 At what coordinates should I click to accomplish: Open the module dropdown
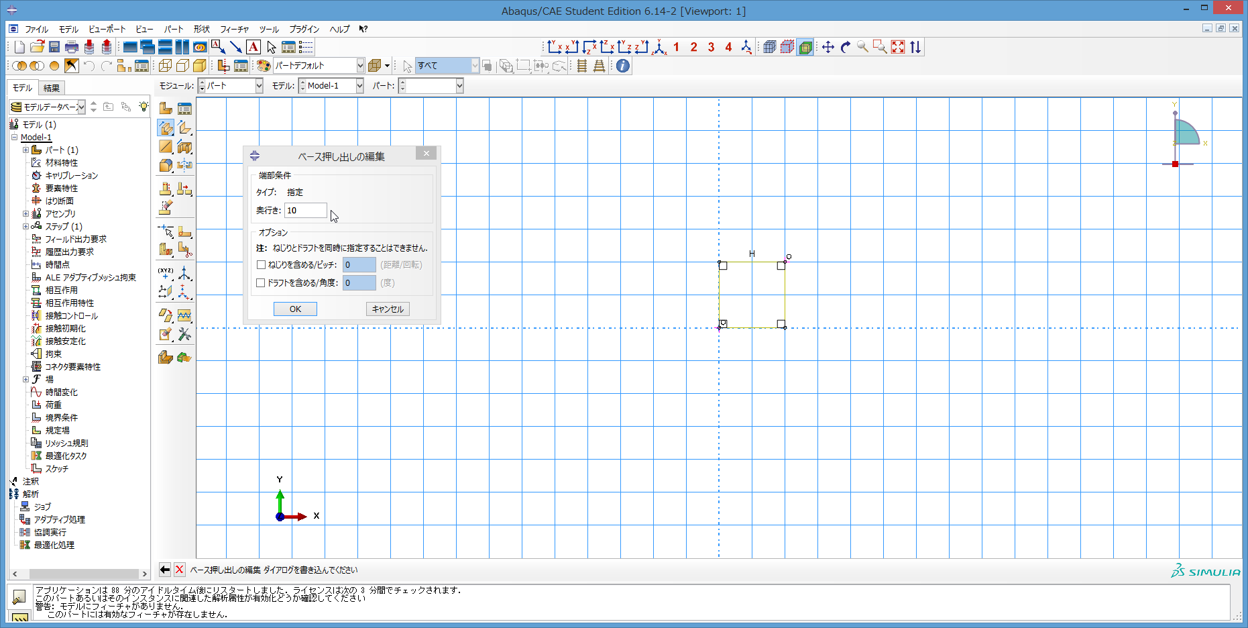point(259,86)
